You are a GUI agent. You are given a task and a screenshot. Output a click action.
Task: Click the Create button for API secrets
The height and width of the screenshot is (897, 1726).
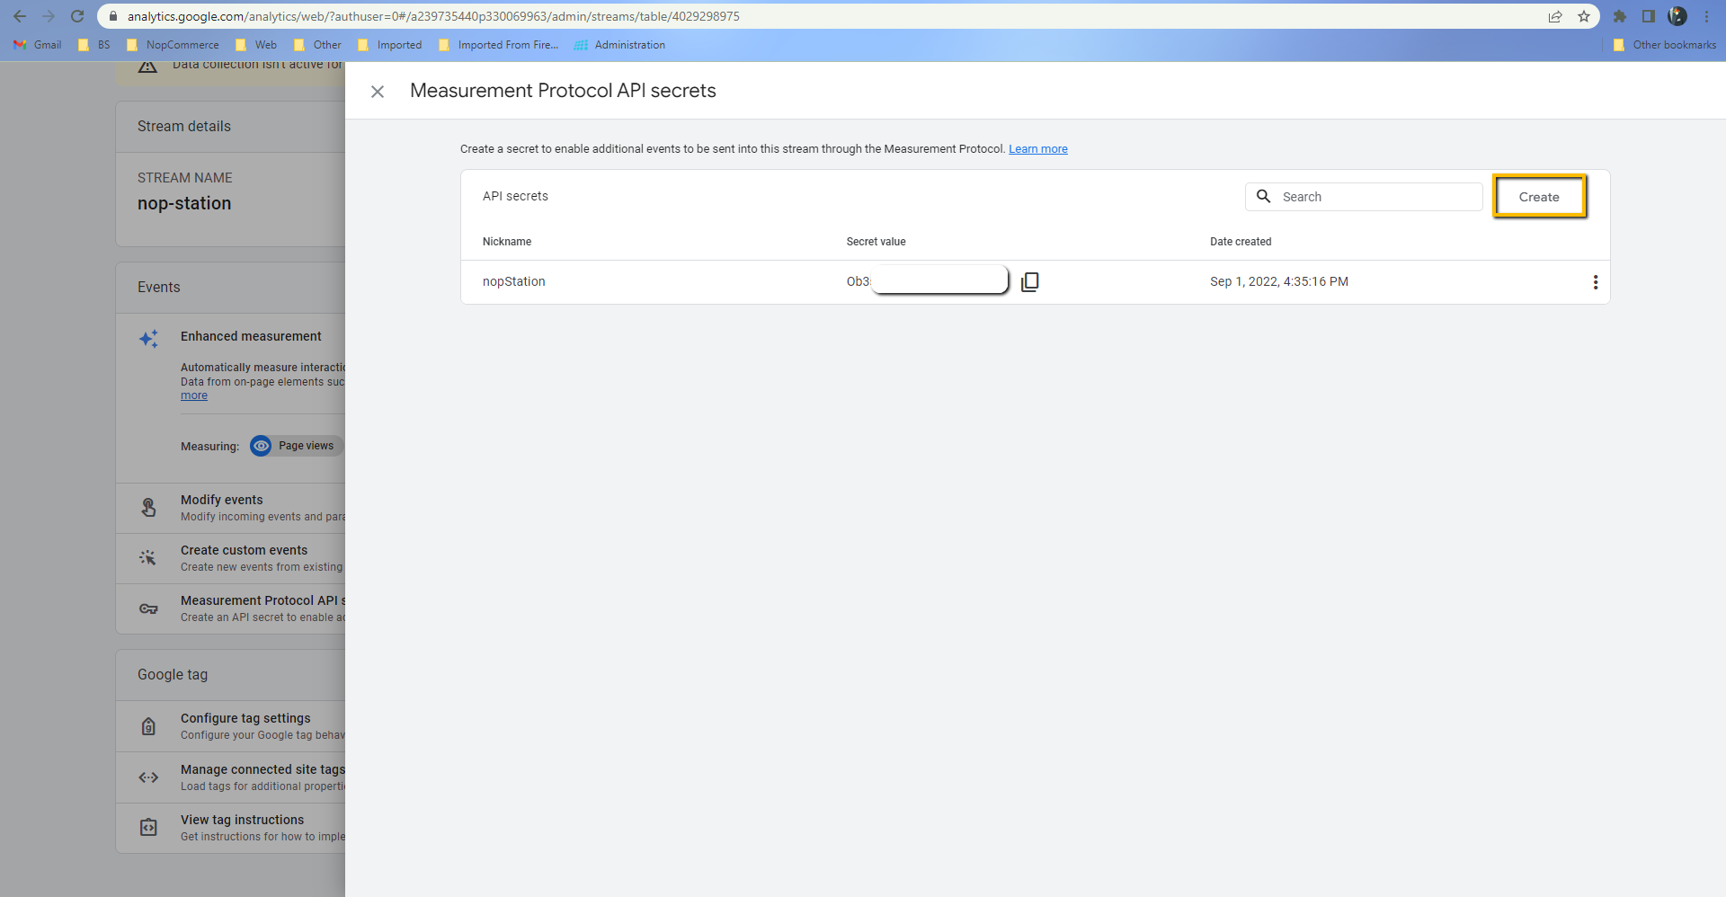1539,197
